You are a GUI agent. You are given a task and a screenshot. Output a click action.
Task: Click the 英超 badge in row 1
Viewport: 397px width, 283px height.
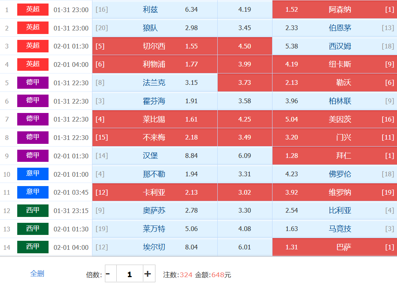pos(33,9)
